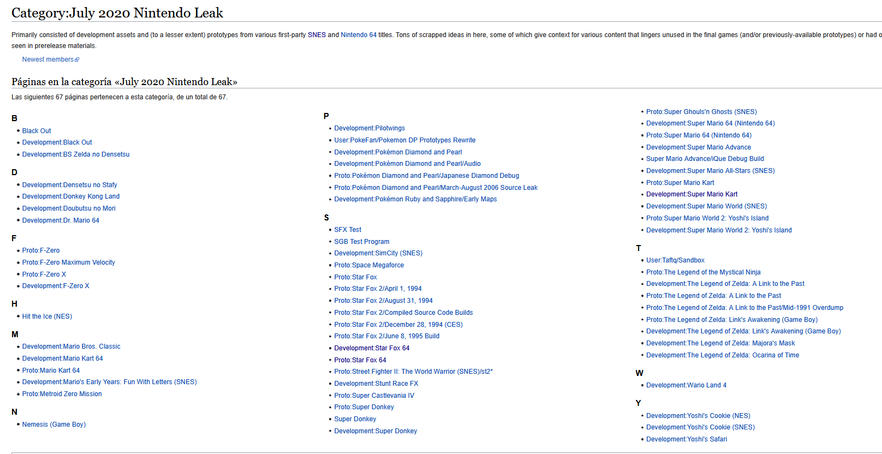Viewport: 882px width, 454px height.
Task: Open Proto:F-Zero page
Action: coord(41,250)
